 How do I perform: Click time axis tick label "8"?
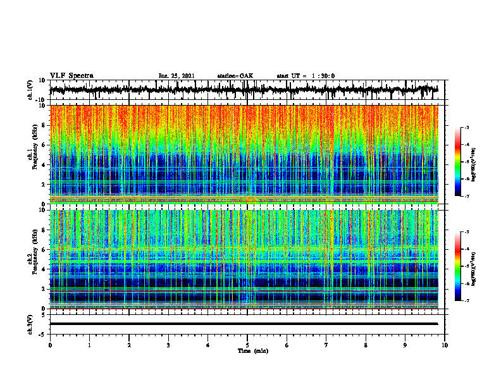click(x=366, y=345)
